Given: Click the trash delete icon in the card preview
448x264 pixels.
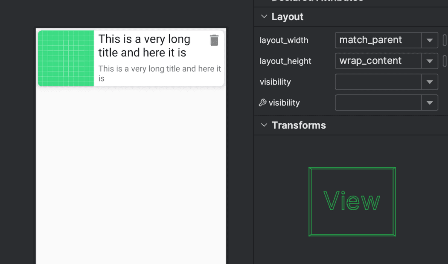Looking at the screenshot, I should pyautogui.click(x=214, y=40).
